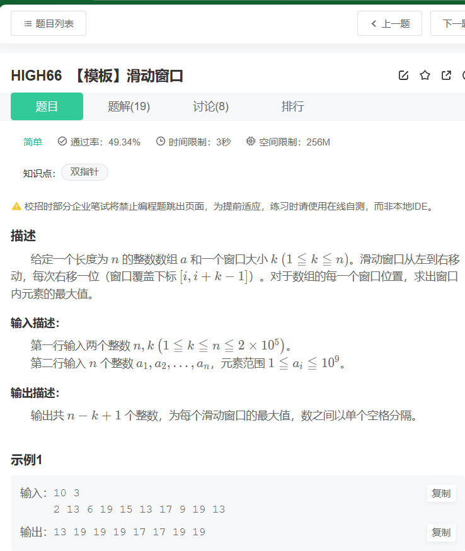The height and width of the screenshot is (551, 465).
Task: Switch to 讨论(8) tab
Action: (x=210, y=106)
